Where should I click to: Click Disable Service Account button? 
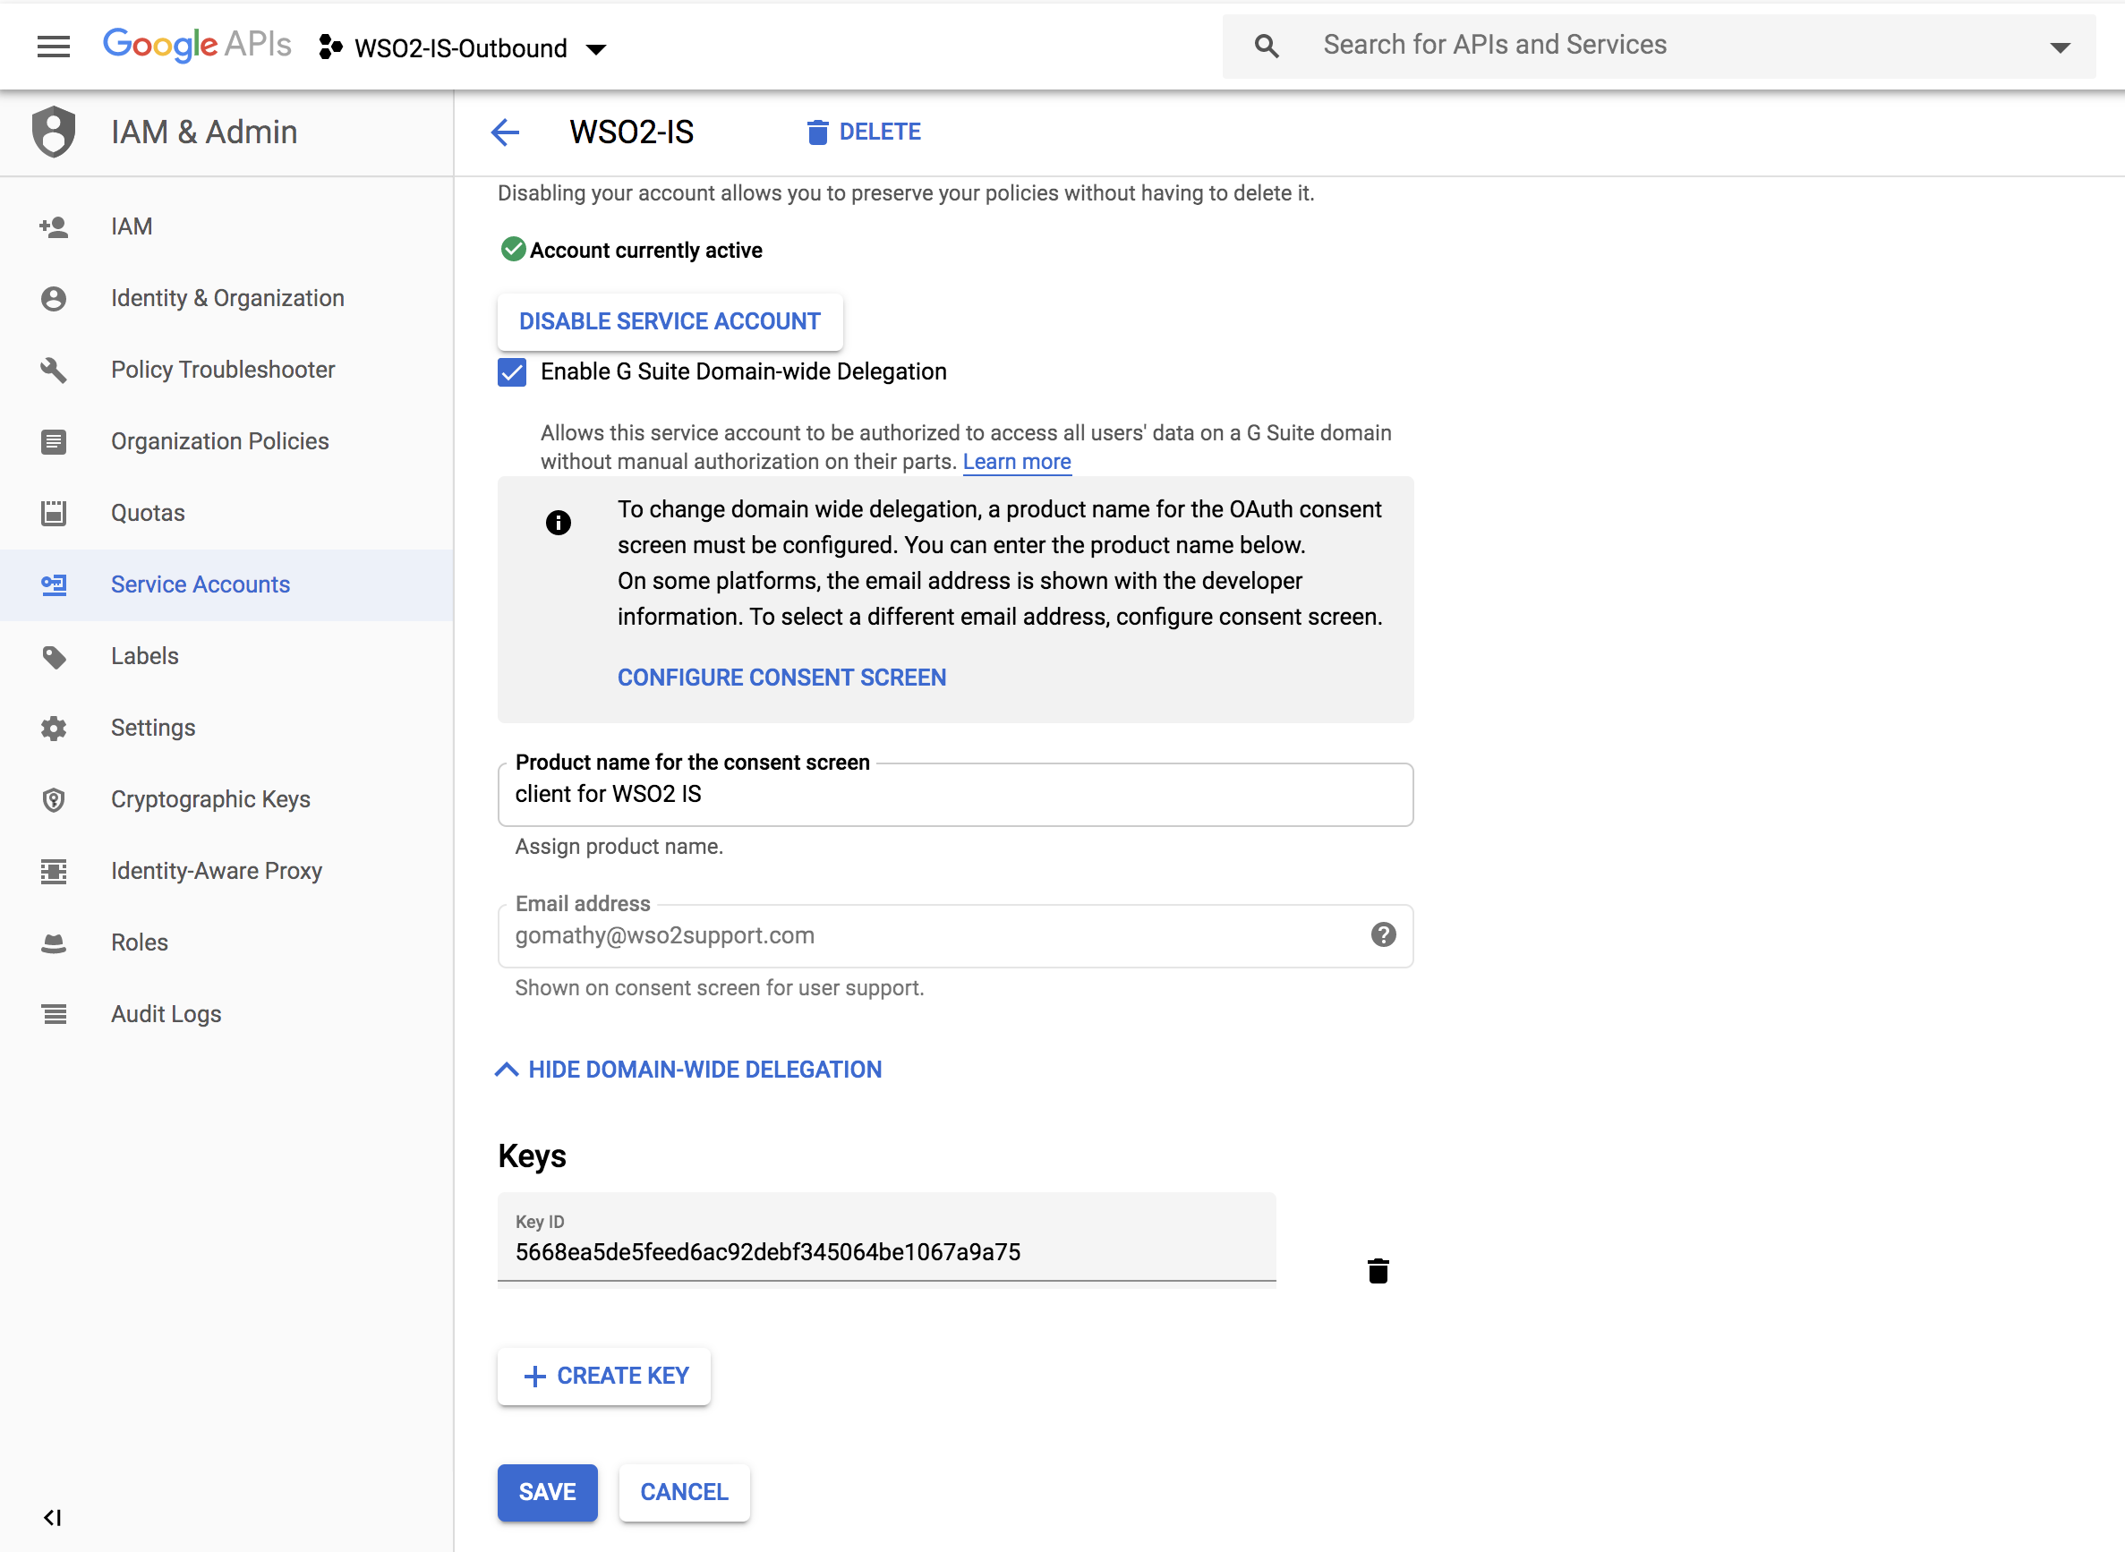(670, 321)
